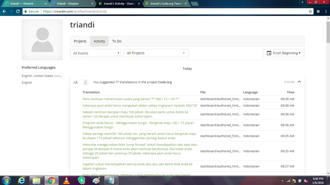
Task: Switch to triandi's Code.org Translation tab
Action: (x=165, y=4)
